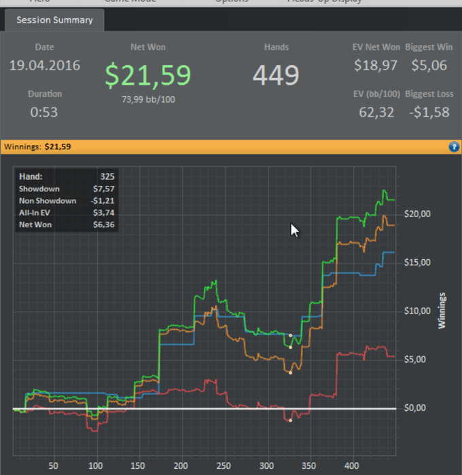Image resolution: width=462 pixels, height=475 pixels.
Task: Click the Non Showdown -$1,21 tooltip row
Action: (67, 201)
